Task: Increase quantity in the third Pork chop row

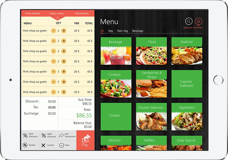Action: 64,51
